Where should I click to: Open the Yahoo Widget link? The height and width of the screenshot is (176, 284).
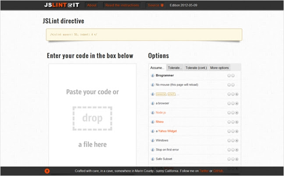[x=167, y=131]
